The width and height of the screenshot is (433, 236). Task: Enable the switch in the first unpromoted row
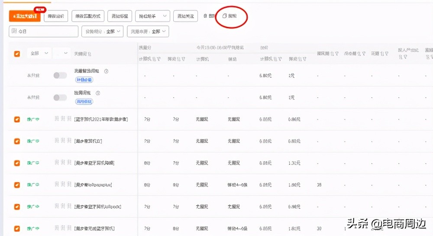60,75
